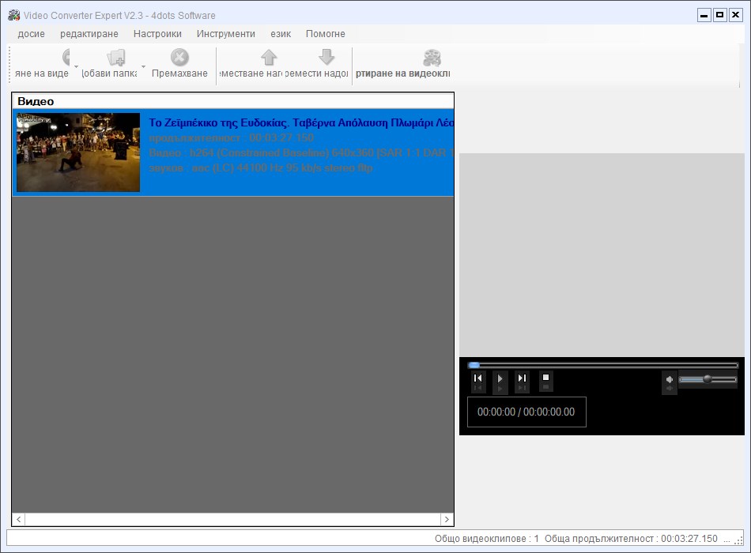Click the volume slider knob
This screenshot has width=751, height=553.
[x=707, y=379]
